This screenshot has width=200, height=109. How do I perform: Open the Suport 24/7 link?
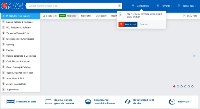point(184,102)
